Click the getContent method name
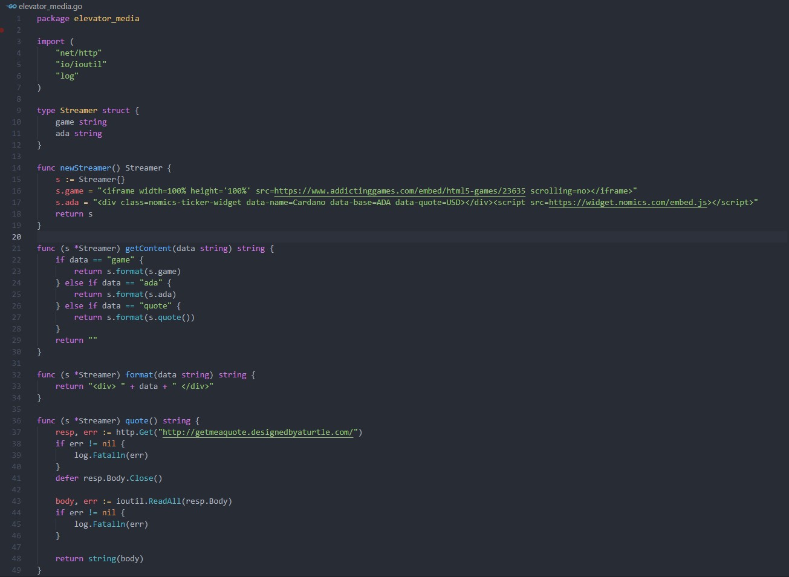This screenshot has height=577, width=789. pos(149,248)
